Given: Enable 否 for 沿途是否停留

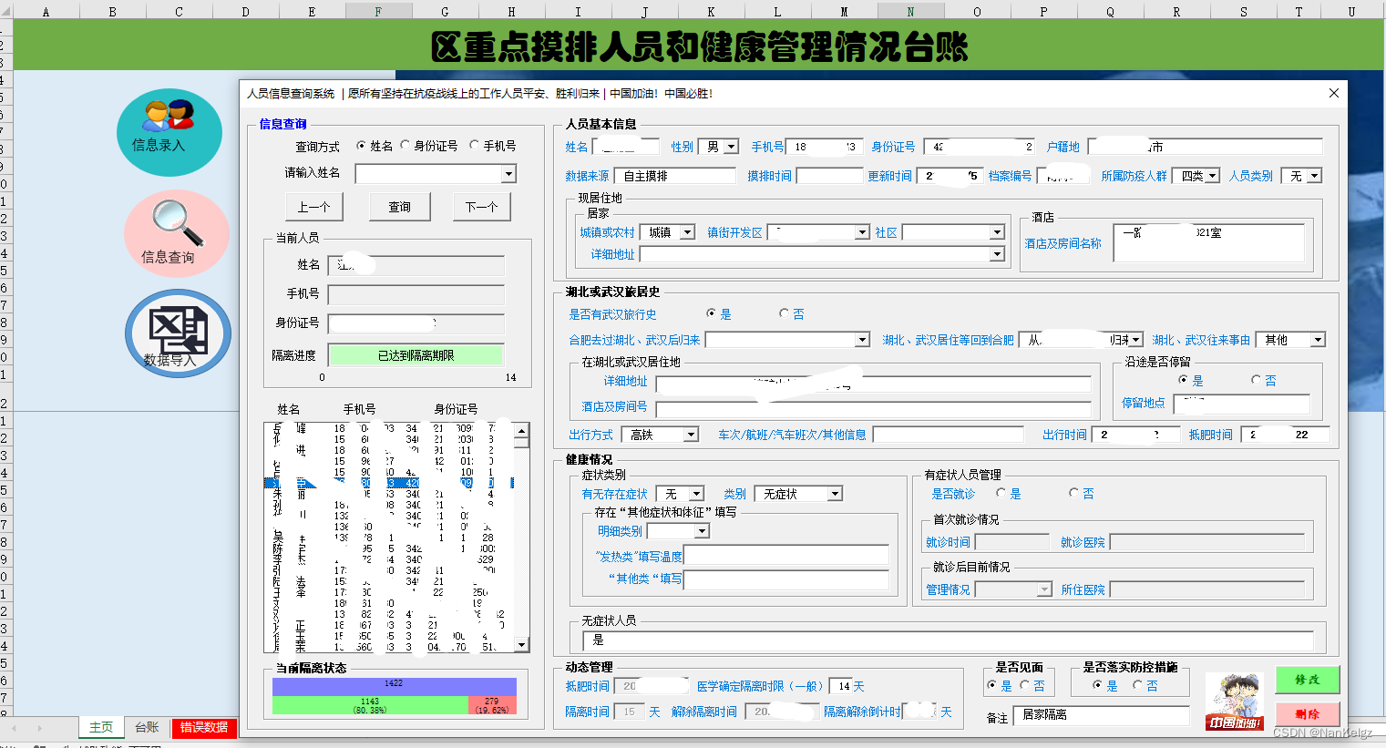Looking at the screenshot, I should (x=1255, y=381).
